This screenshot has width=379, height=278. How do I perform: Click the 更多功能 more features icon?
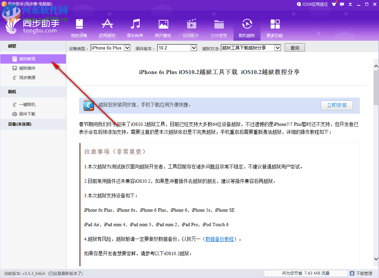(x=275, y=27)
